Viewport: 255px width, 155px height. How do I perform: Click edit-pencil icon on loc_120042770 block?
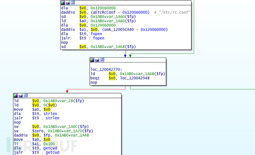[97, 60]
